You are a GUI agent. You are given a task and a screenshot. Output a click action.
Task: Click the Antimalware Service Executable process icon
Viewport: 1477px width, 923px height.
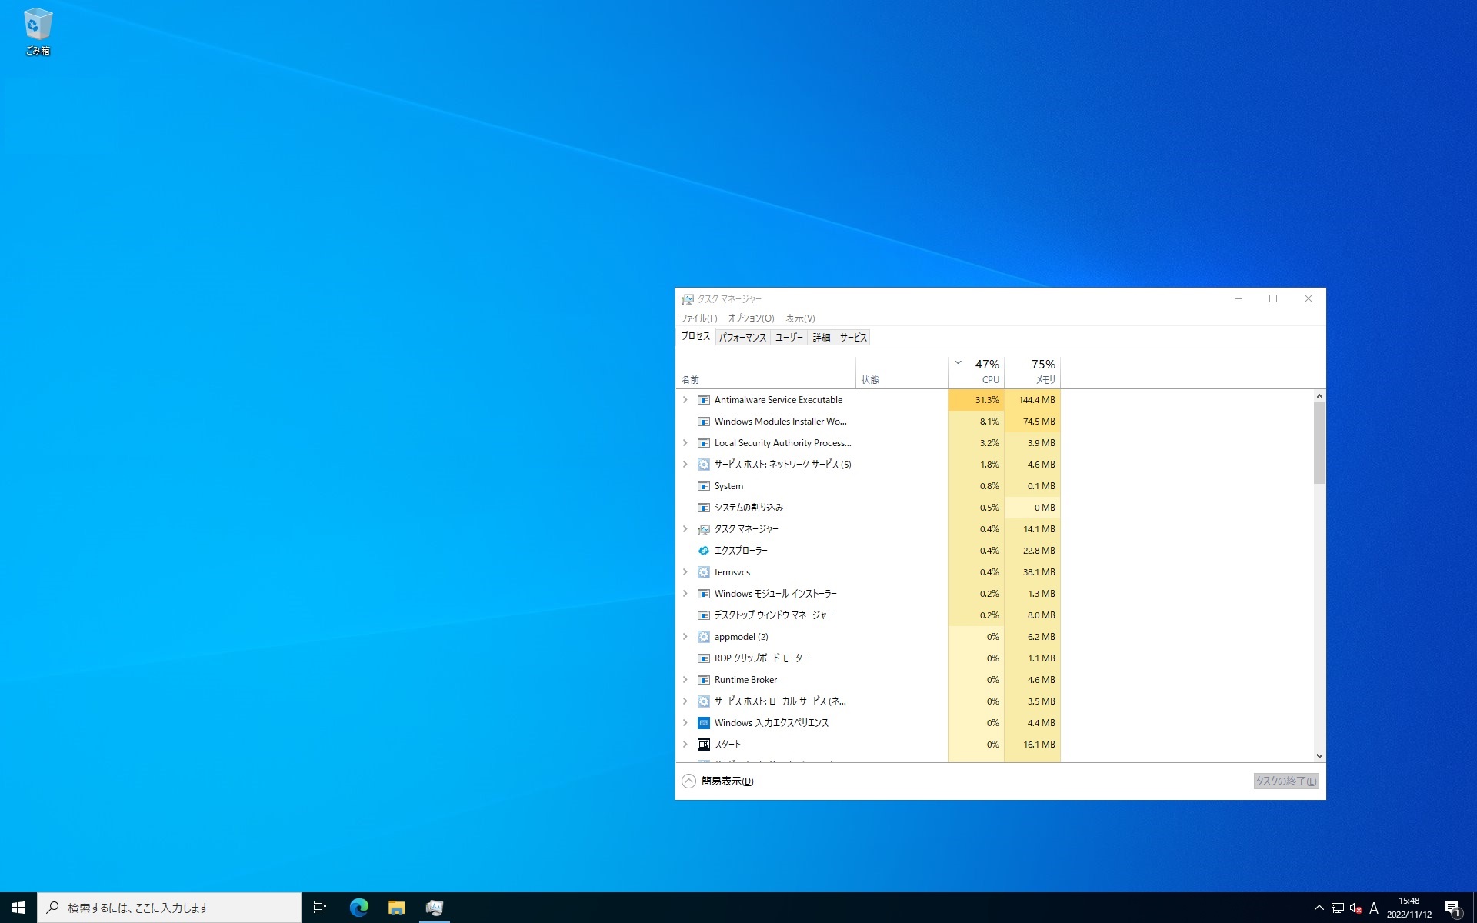703,400
